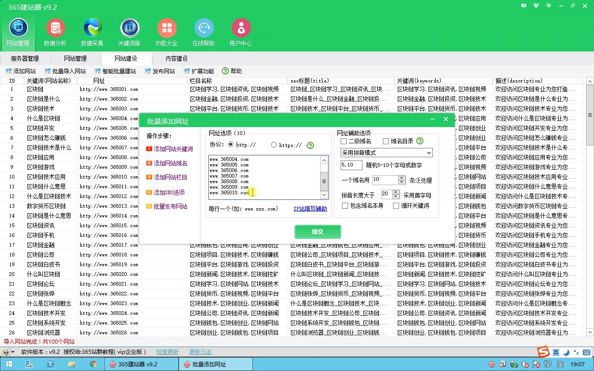Screen dimensions: 594x371
Task: Go to step 批量发布网站
Action: [167, 206]
